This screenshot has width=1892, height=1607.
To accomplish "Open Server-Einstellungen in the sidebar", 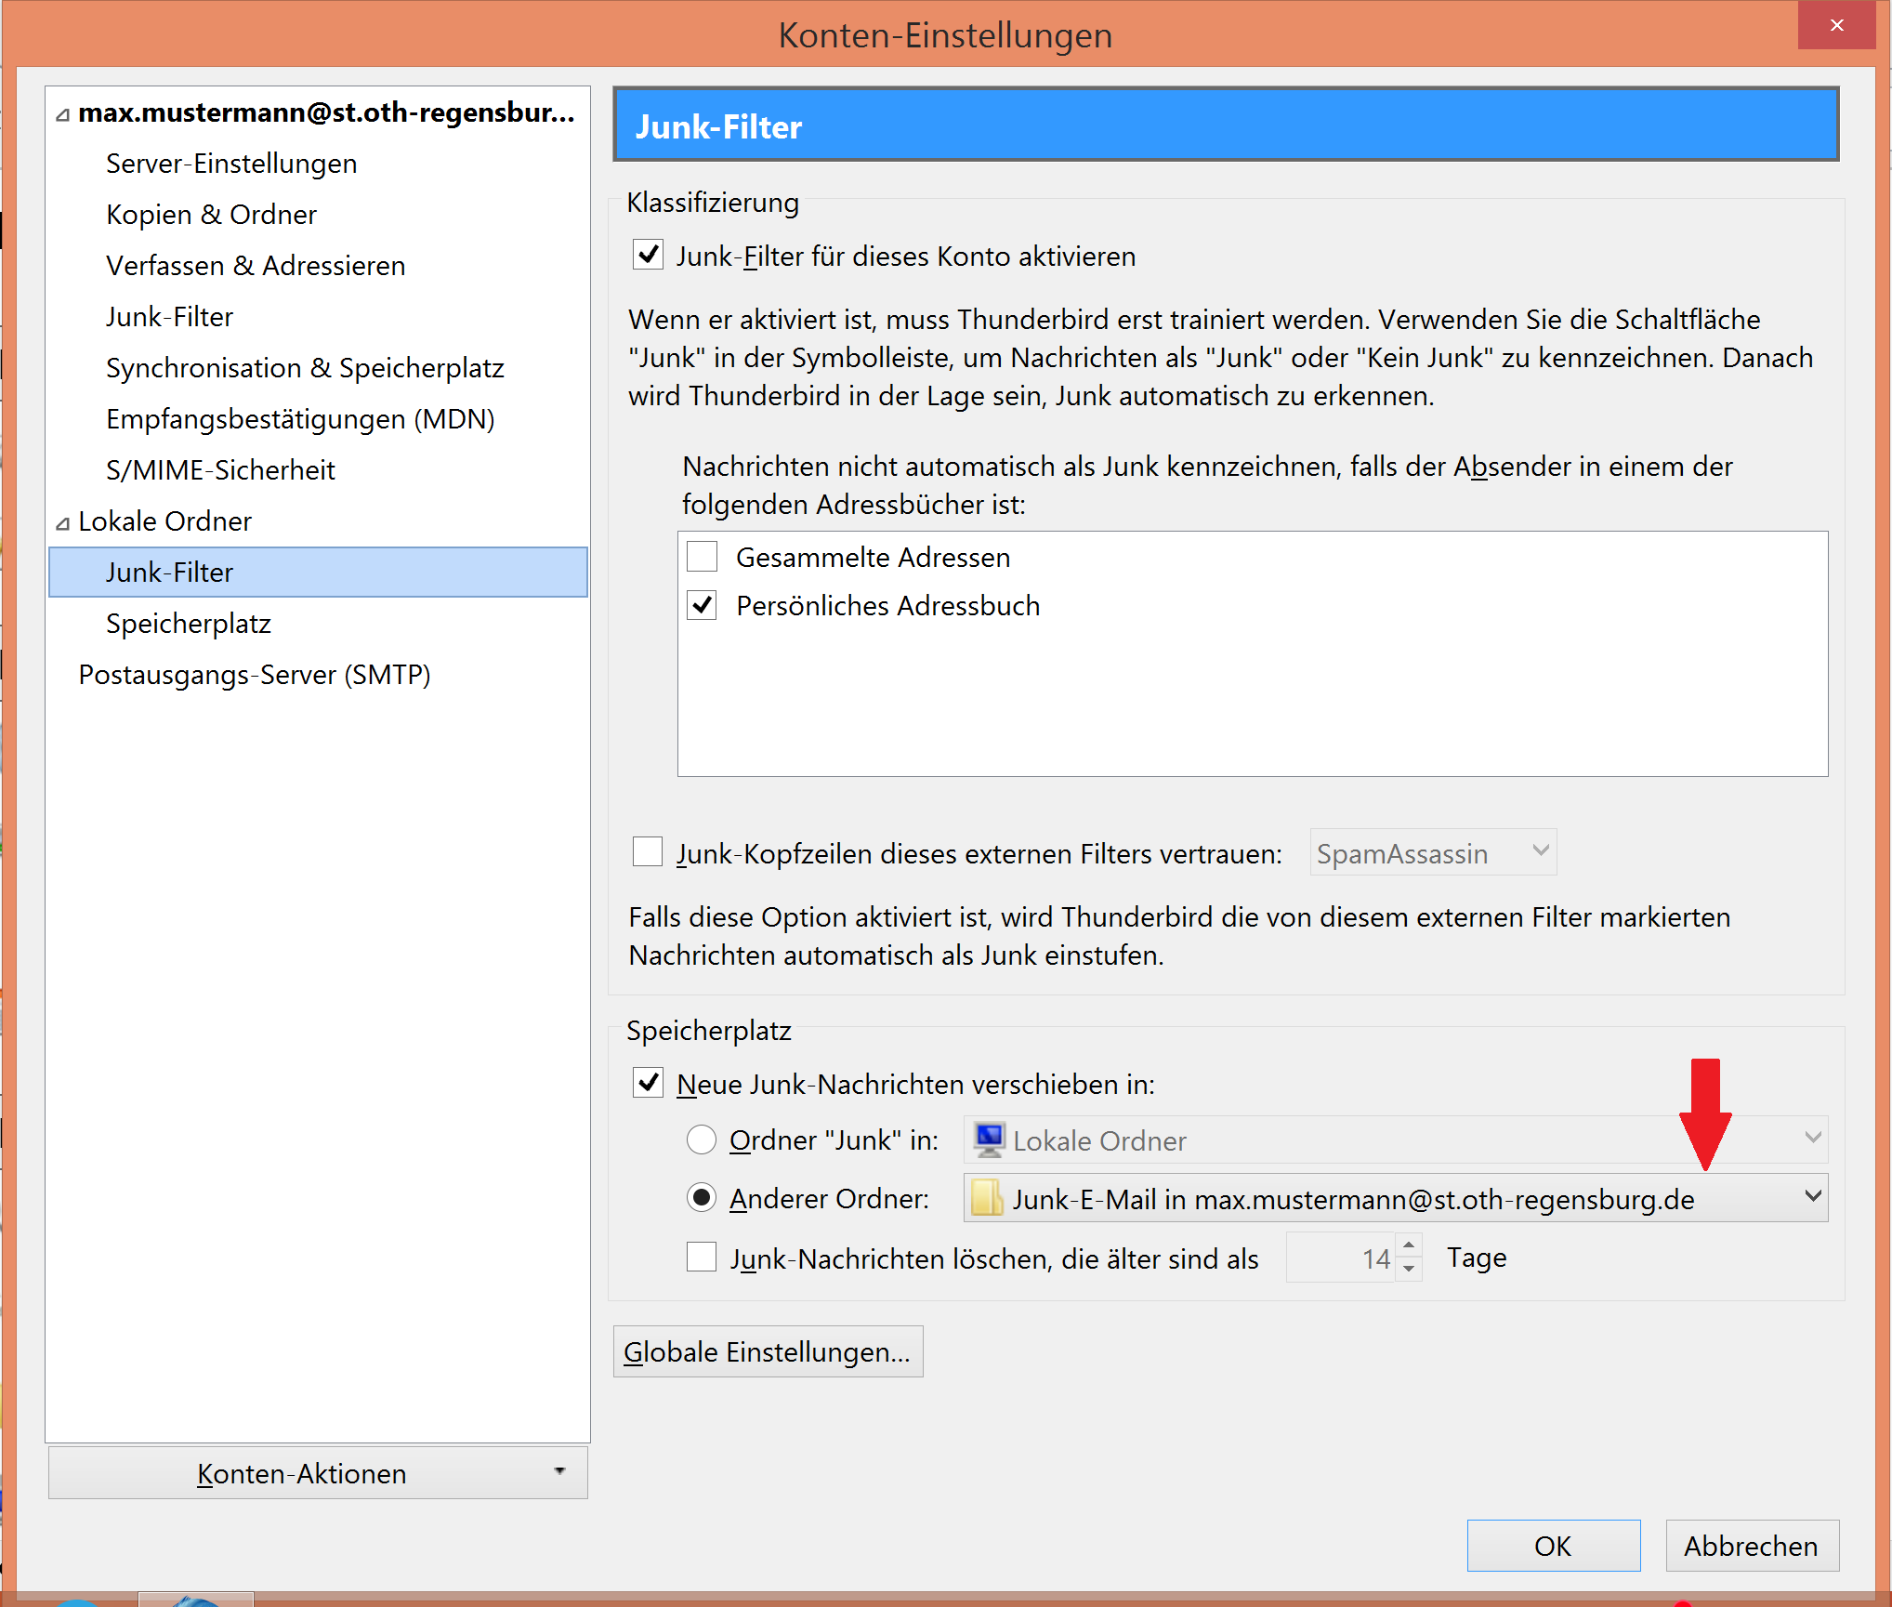I will tap(231, 164).
